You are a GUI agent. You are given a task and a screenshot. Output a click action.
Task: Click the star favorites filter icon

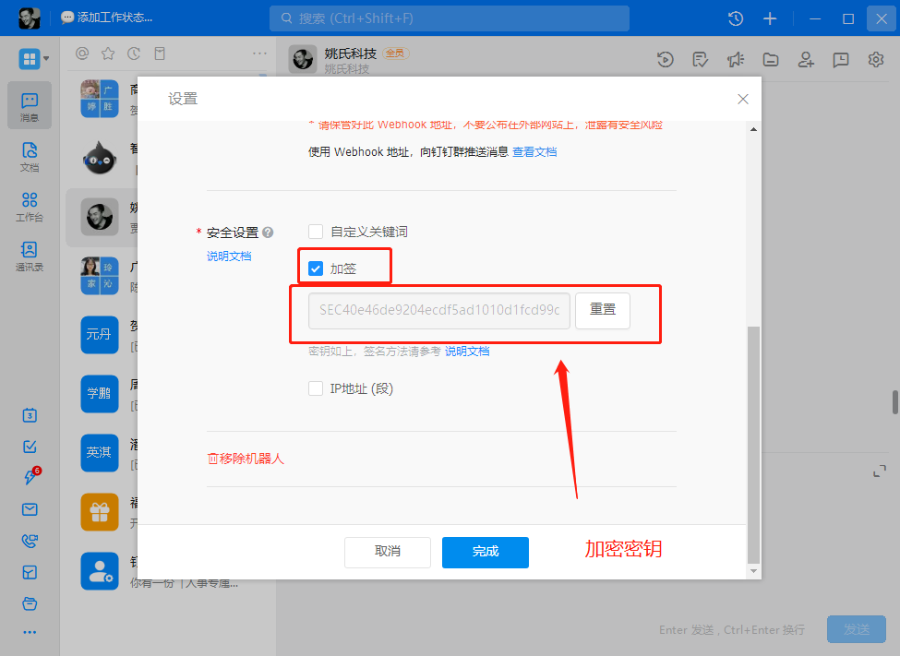click(108, 54)
